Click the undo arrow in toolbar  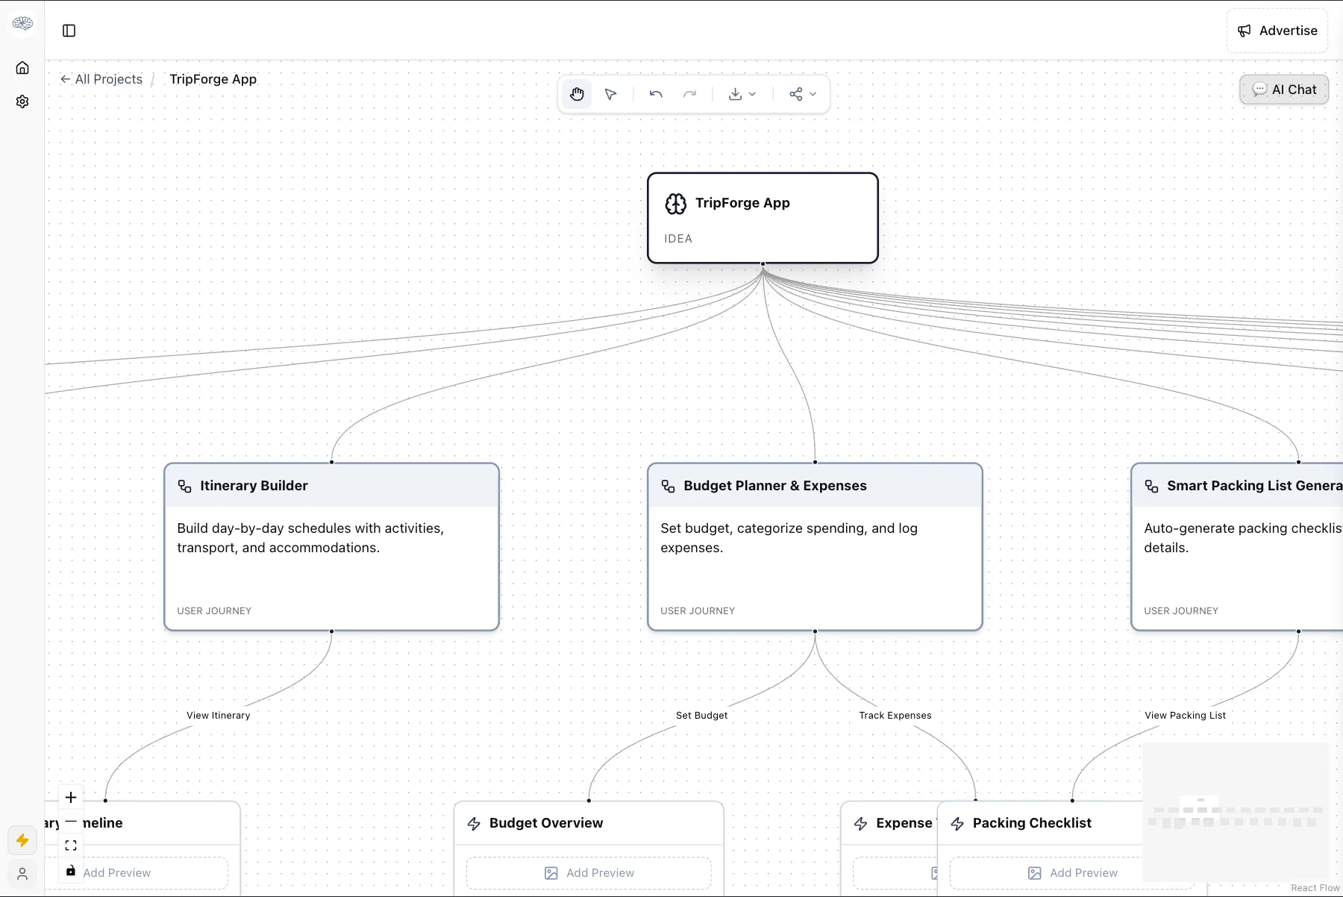tap(656, 94)
